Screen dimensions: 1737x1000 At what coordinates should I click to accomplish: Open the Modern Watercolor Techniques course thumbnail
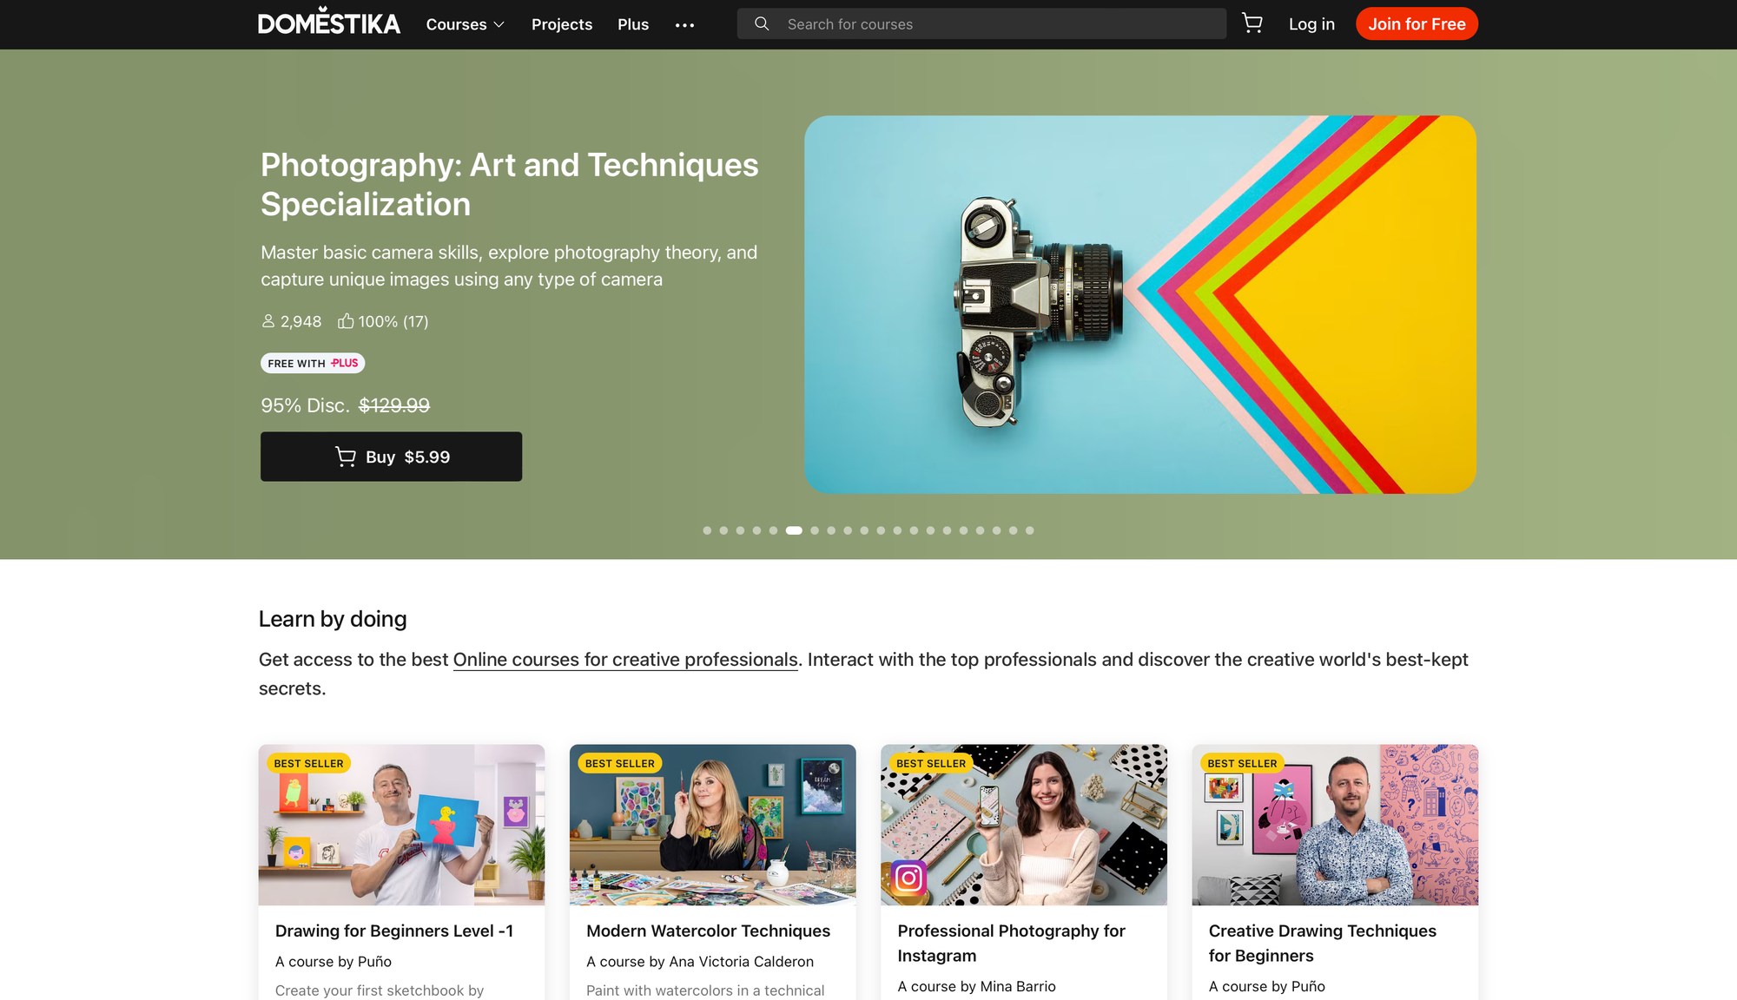click(x=712, y=825)
